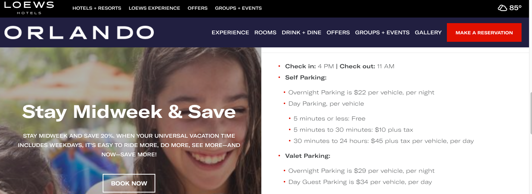Open the Rooms page
Image resolution: width=532 pixels, height=194 pixels.
(x=265, y=32)
